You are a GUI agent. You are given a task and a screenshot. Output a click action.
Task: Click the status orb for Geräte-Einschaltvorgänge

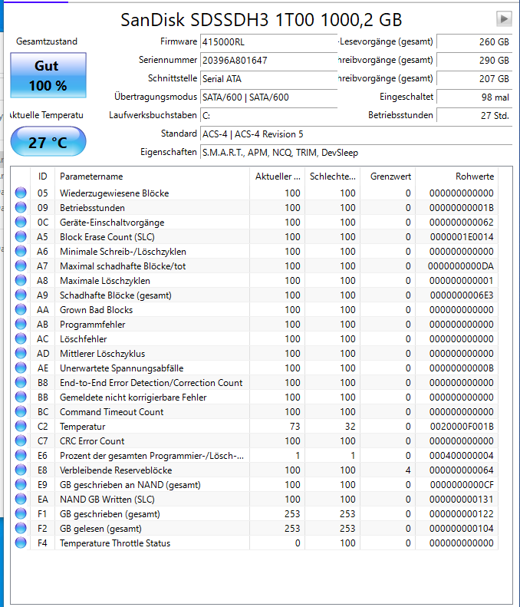[21, 223]
